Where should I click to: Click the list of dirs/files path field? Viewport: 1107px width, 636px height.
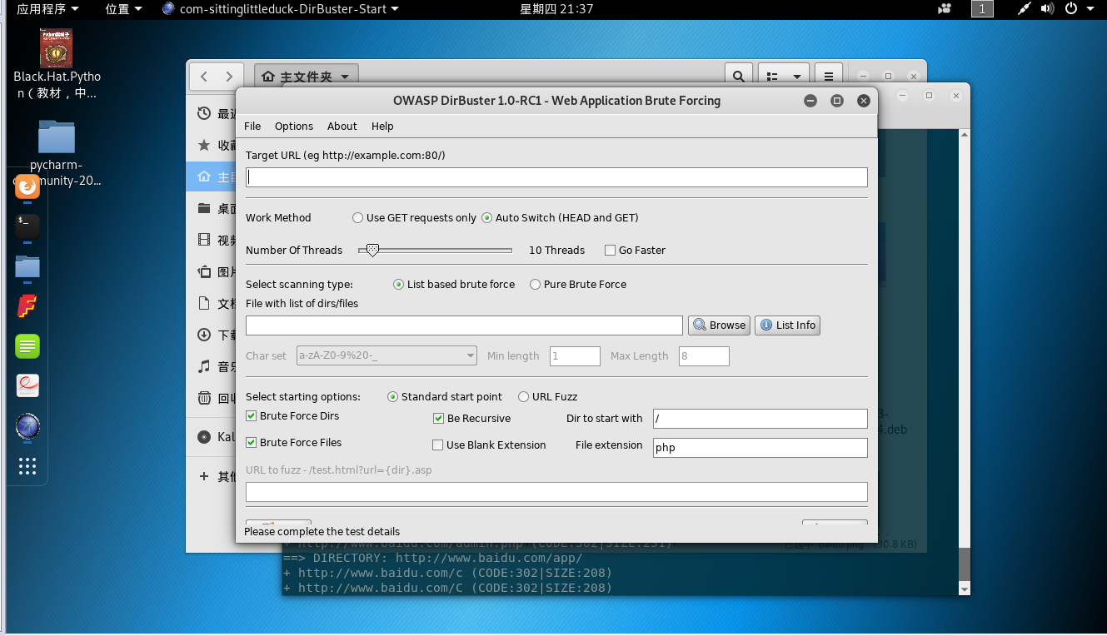[464, 325]
